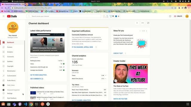Click the Settings gear icon
This screenshot has width=191, height=107.
click(4, 93)
